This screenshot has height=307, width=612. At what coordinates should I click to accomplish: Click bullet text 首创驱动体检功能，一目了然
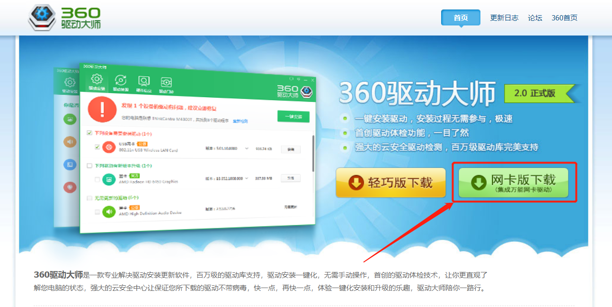pyautogui.click(x=412, y=133)
